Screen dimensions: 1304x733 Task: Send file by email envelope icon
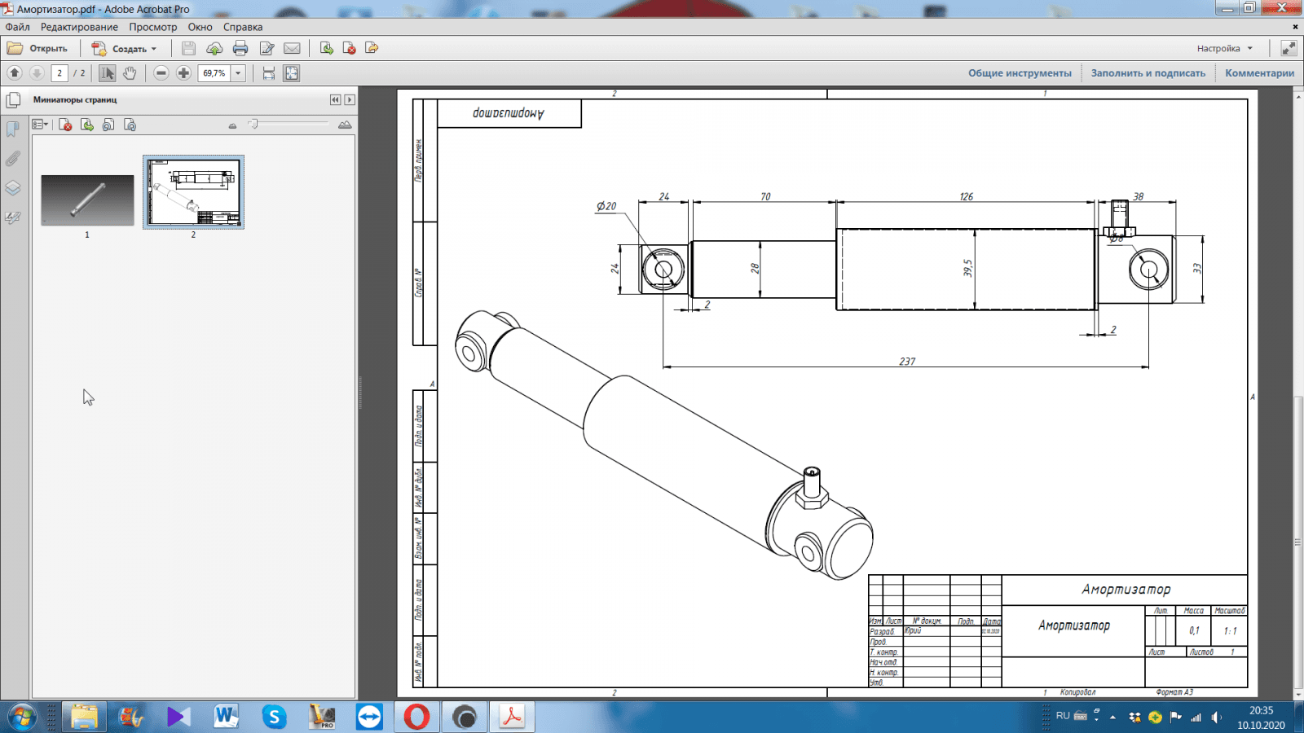tap(292, 49)
